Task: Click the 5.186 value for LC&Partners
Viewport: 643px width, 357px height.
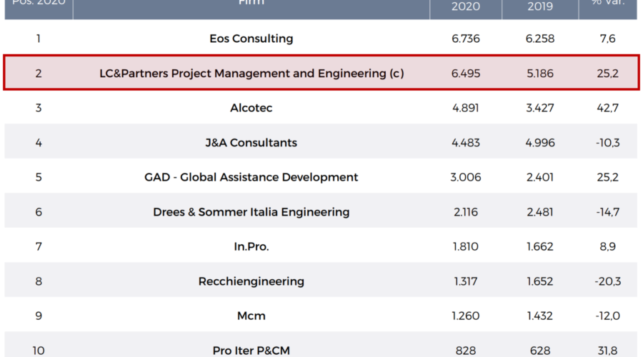Action: (540, 74)
